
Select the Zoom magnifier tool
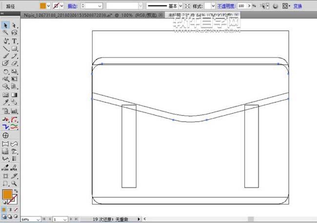14,183
